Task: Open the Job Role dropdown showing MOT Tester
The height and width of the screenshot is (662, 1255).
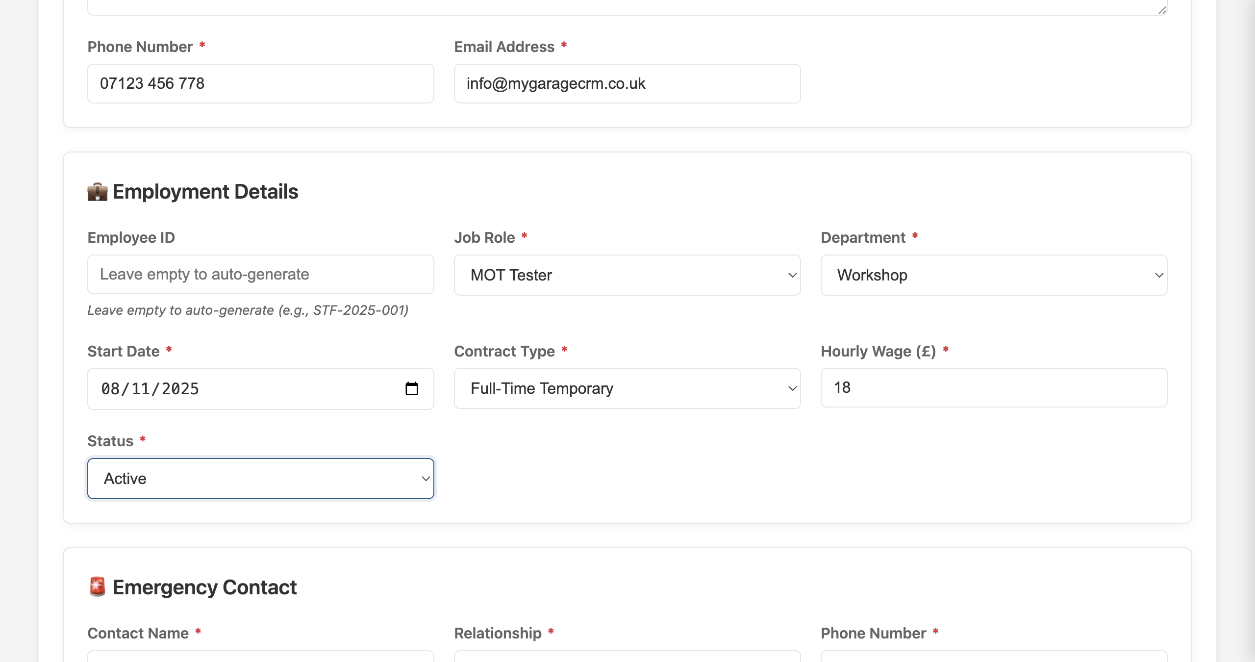Action: point(627,275)
